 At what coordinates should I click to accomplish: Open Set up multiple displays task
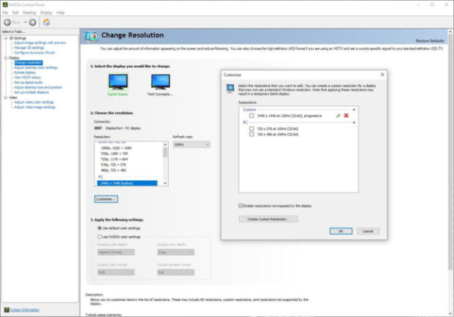tap(32, 92)
